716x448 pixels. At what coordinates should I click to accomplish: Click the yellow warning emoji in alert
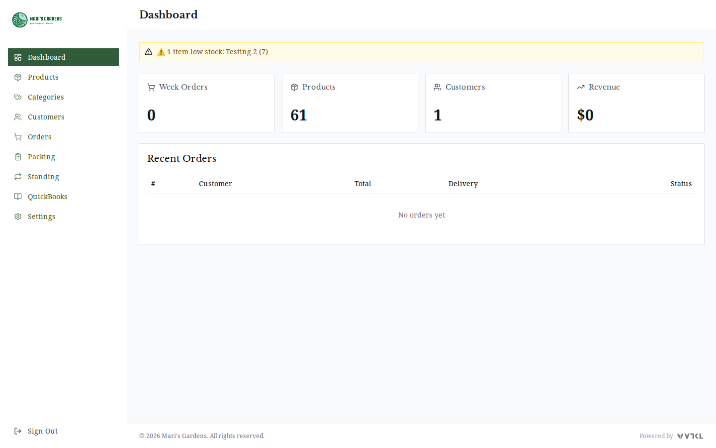[161, 52]
